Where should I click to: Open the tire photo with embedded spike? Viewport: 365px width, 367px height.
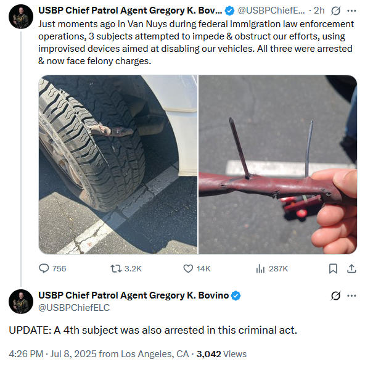pos(118,165)
